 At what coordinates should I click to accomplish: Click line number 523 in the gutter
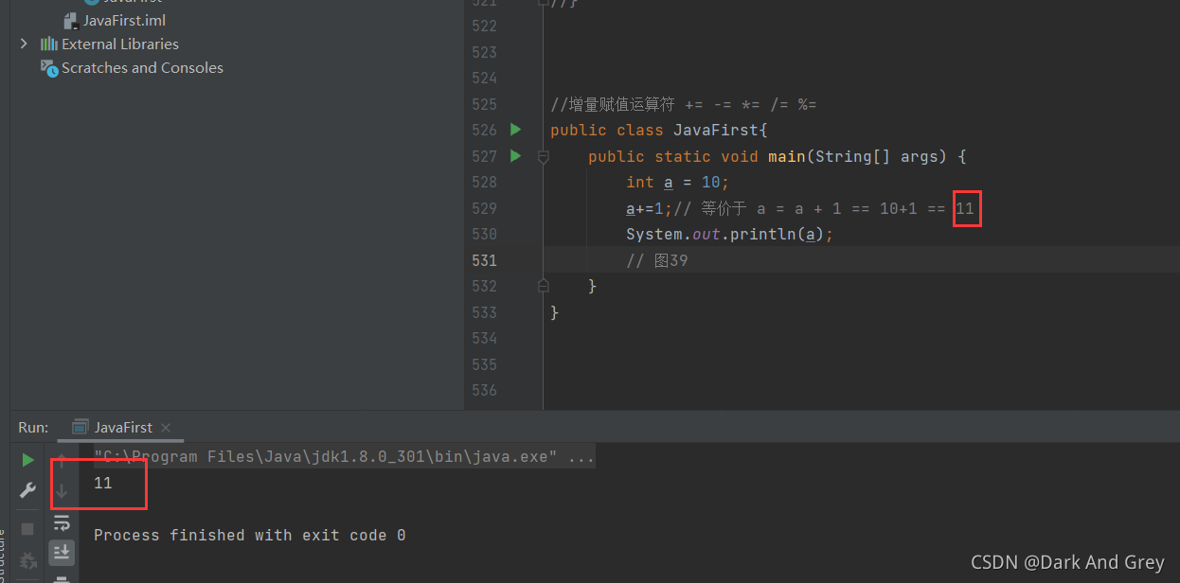tap(484, 52)
